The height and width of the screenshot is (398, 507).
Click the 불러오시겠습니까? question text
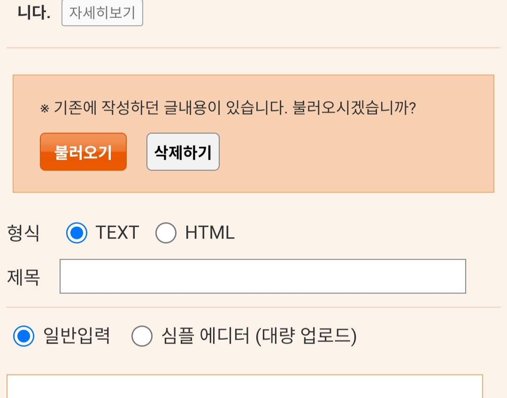354,109
